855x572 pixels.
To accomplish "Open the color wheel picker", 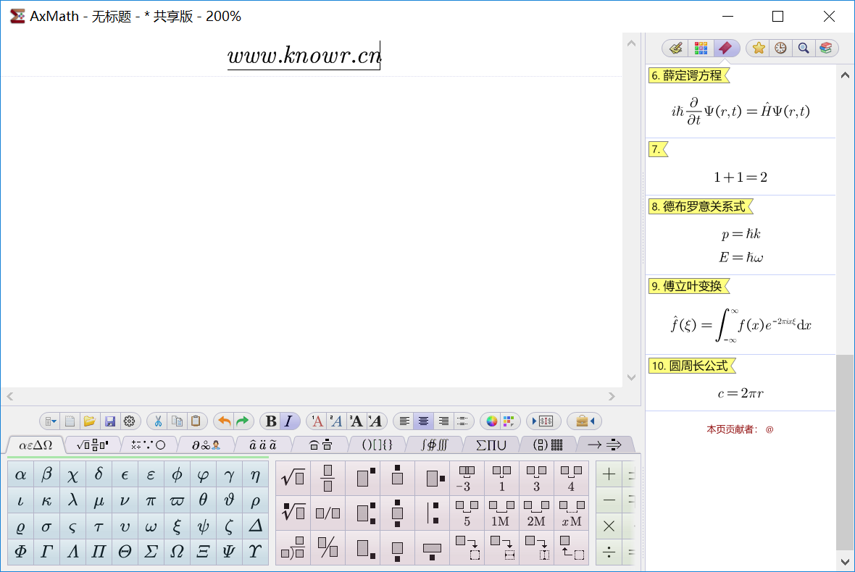I will [492, 421].
